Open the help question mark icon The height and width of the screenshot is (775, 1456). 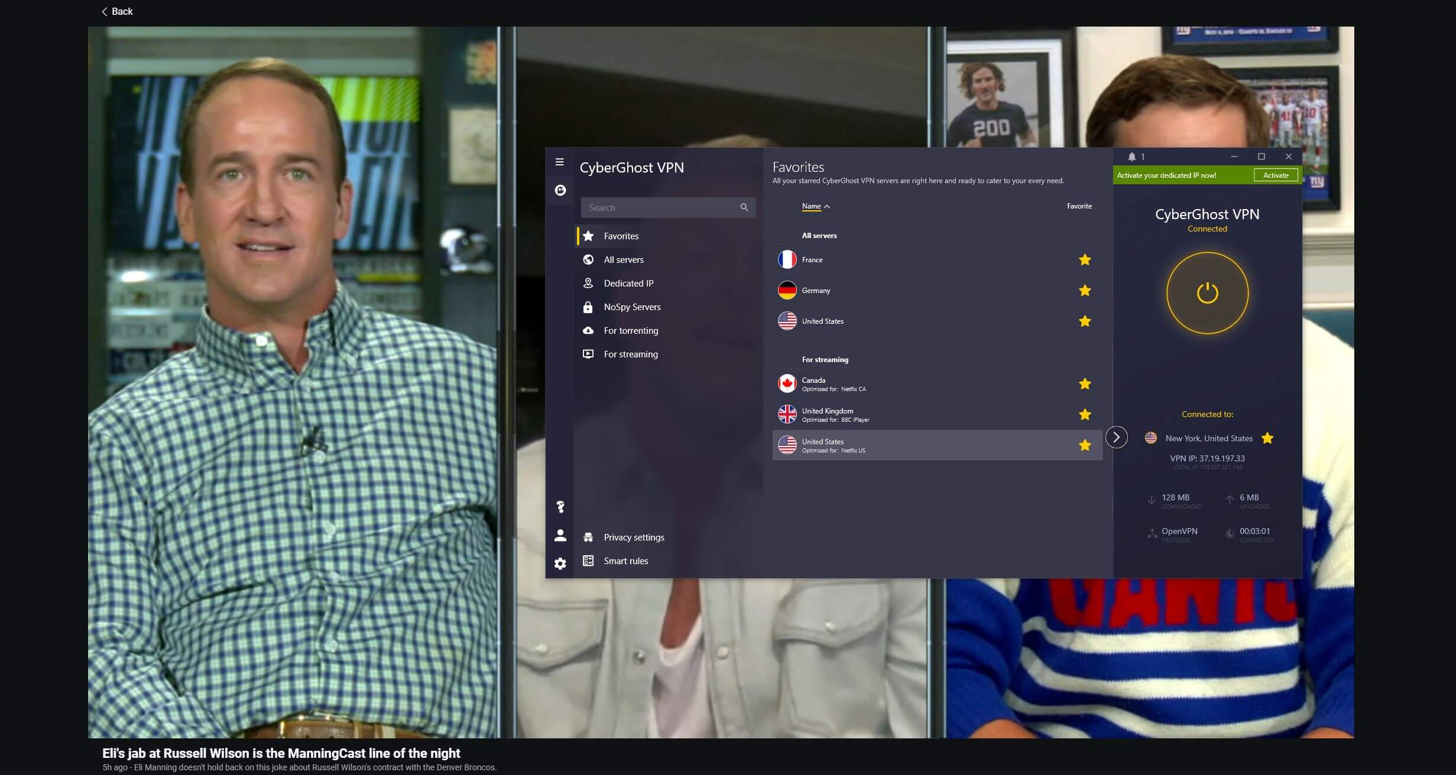tap(560, 507)
